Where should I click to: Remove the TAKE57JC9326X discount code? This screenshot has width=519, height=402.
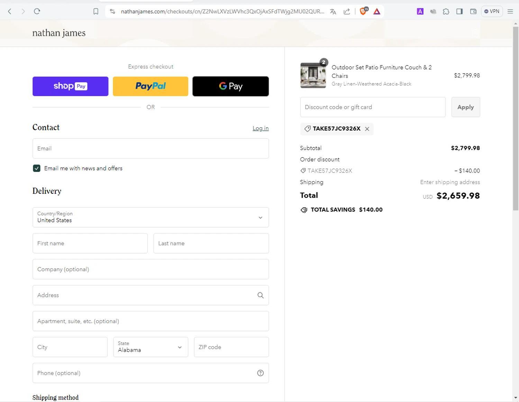coord(367,129)
